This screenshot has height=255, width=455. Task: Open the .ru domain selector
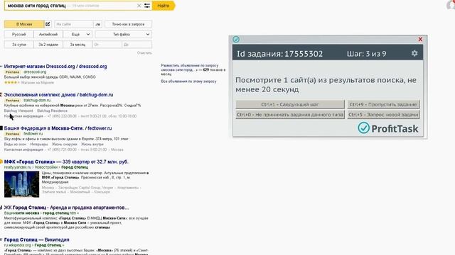98,24
